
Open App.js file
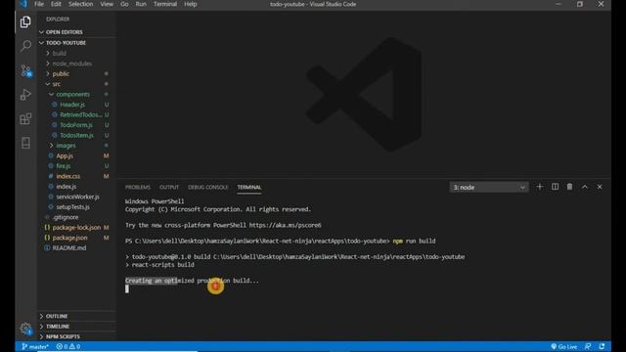click(65, 155)
